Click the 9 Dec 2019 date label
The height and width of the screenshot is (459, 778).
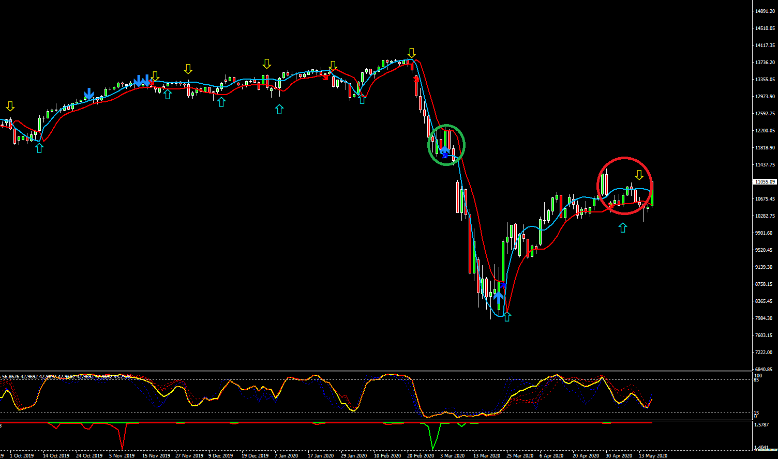[221, 456]
